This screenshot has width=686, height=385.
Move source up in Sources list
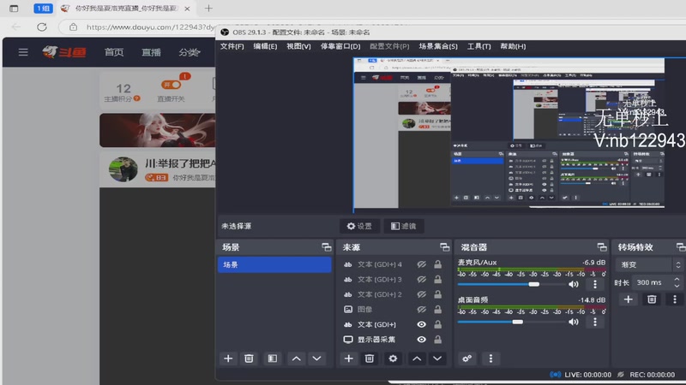click(417, 358)
